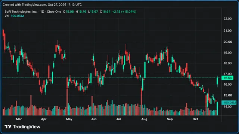239x134 pixels.
Task: Click the 1D interval label
Action: pyautogui.click(x=42, y=12)
